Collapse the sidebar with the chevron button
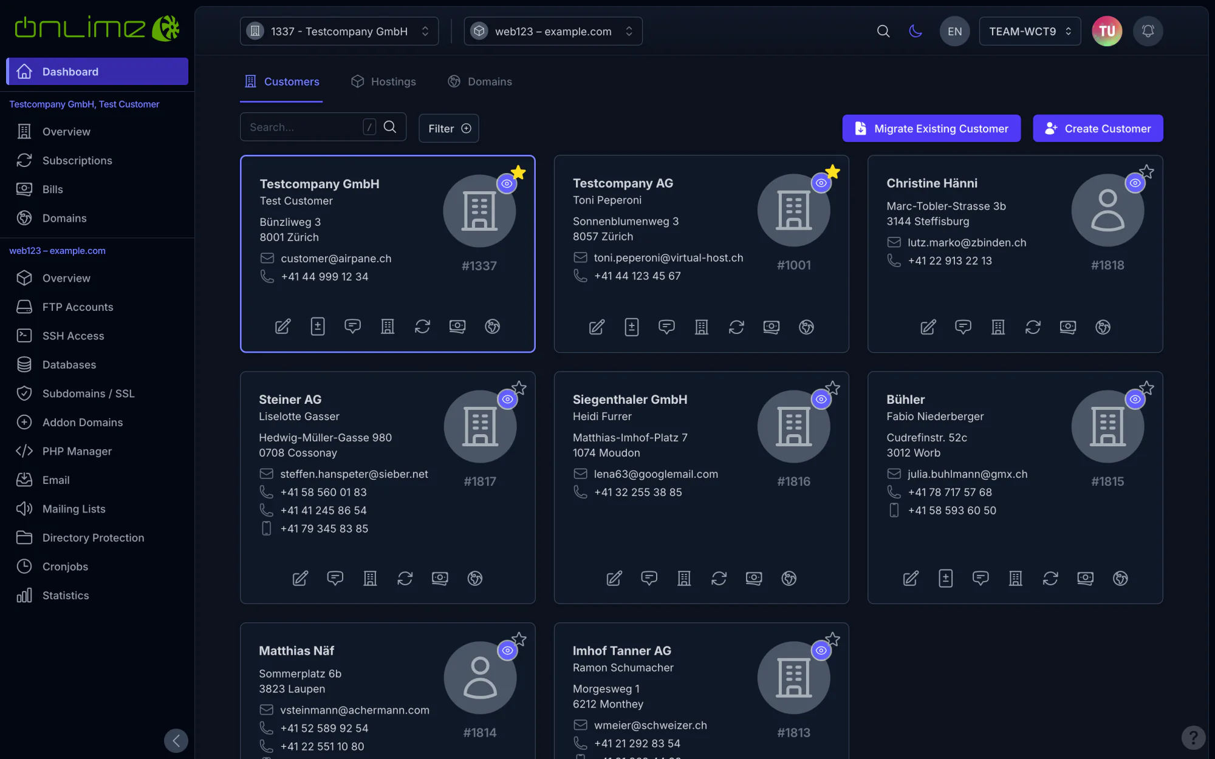The width and height of the screenshot is (1215, 759). (176, 740)
